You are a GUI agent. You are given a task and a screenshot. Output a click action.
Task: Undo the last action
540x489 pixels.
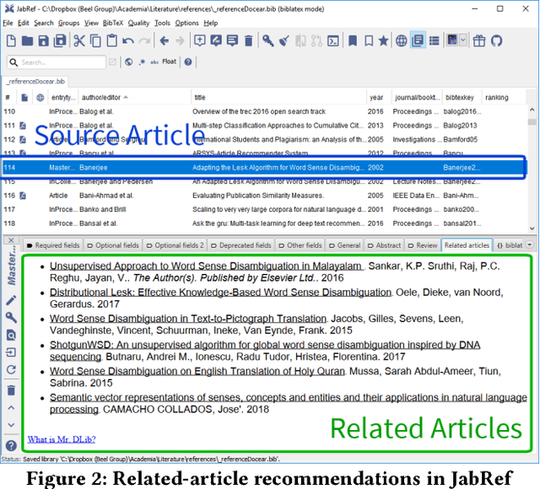coord(128,41)
